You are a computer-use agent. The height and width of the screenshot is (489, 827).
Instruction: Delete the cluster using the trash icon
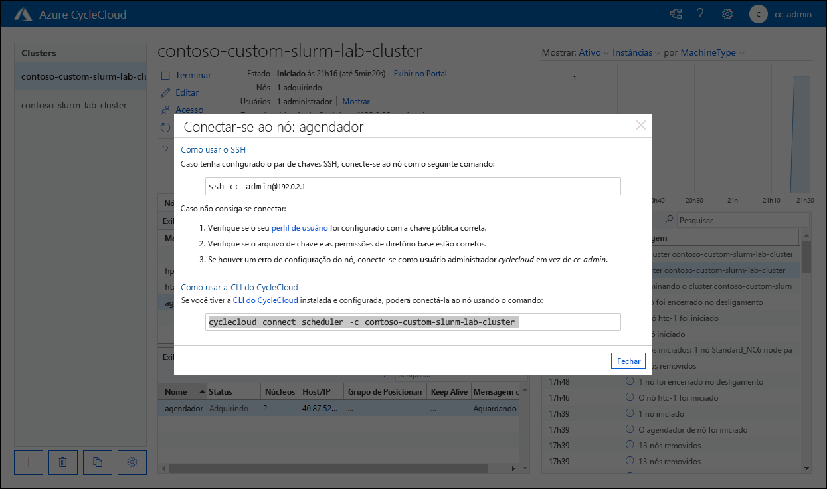tap(62, 462)
